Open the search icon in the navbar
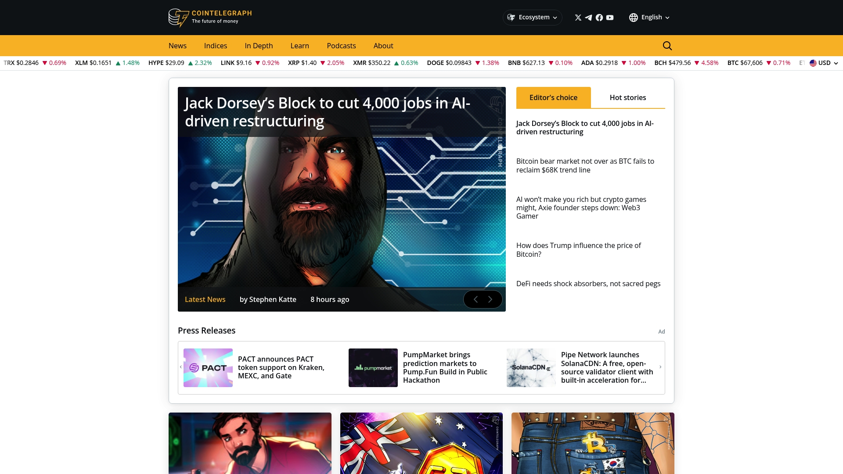843x474 pixels. (667, 46)
